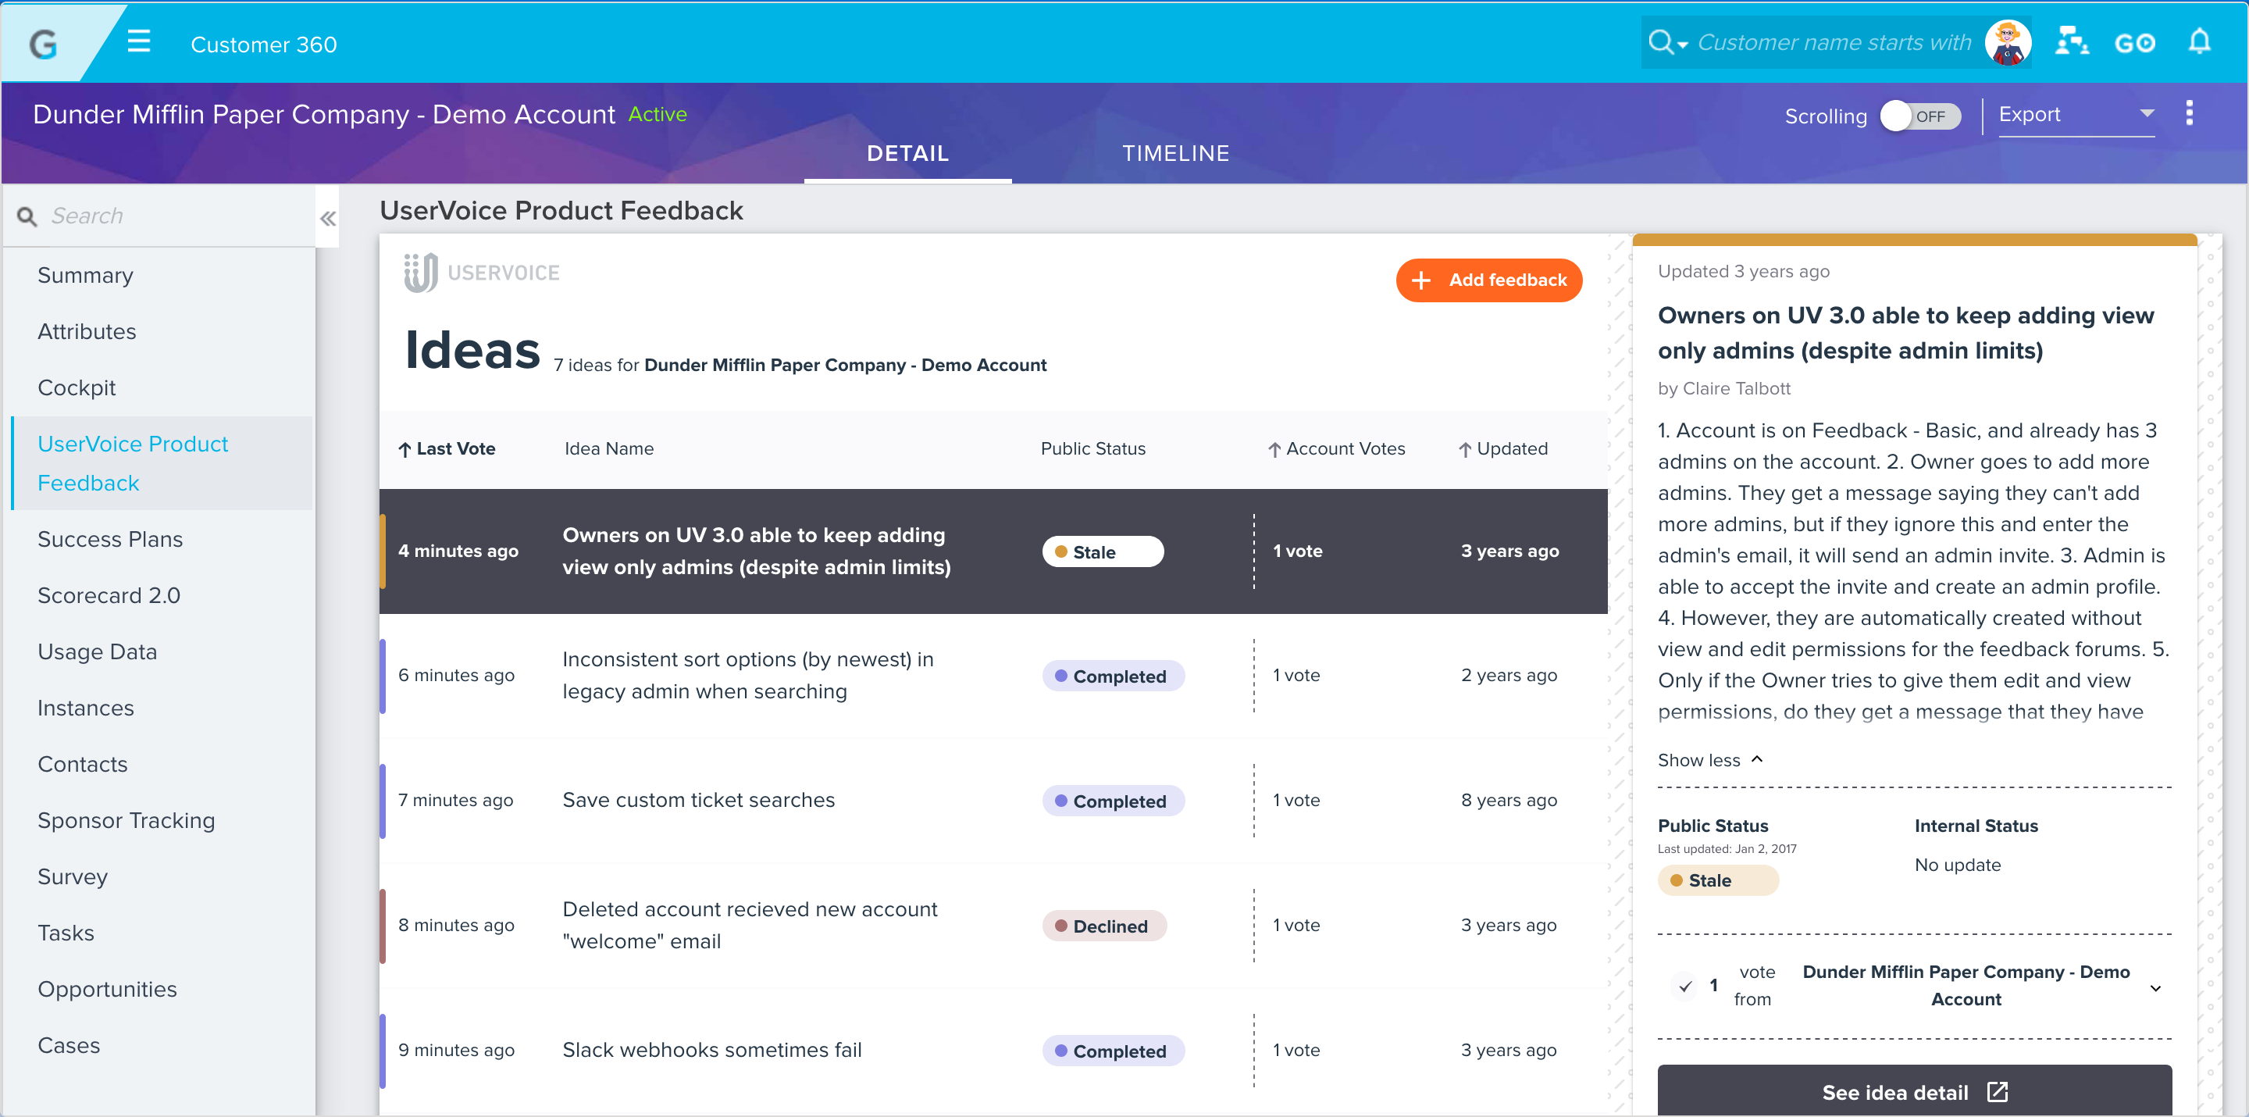Switch to the TIMELINE tab
The image size is (2249, 1117).
pyautogui.click(x=1175, y=154)
